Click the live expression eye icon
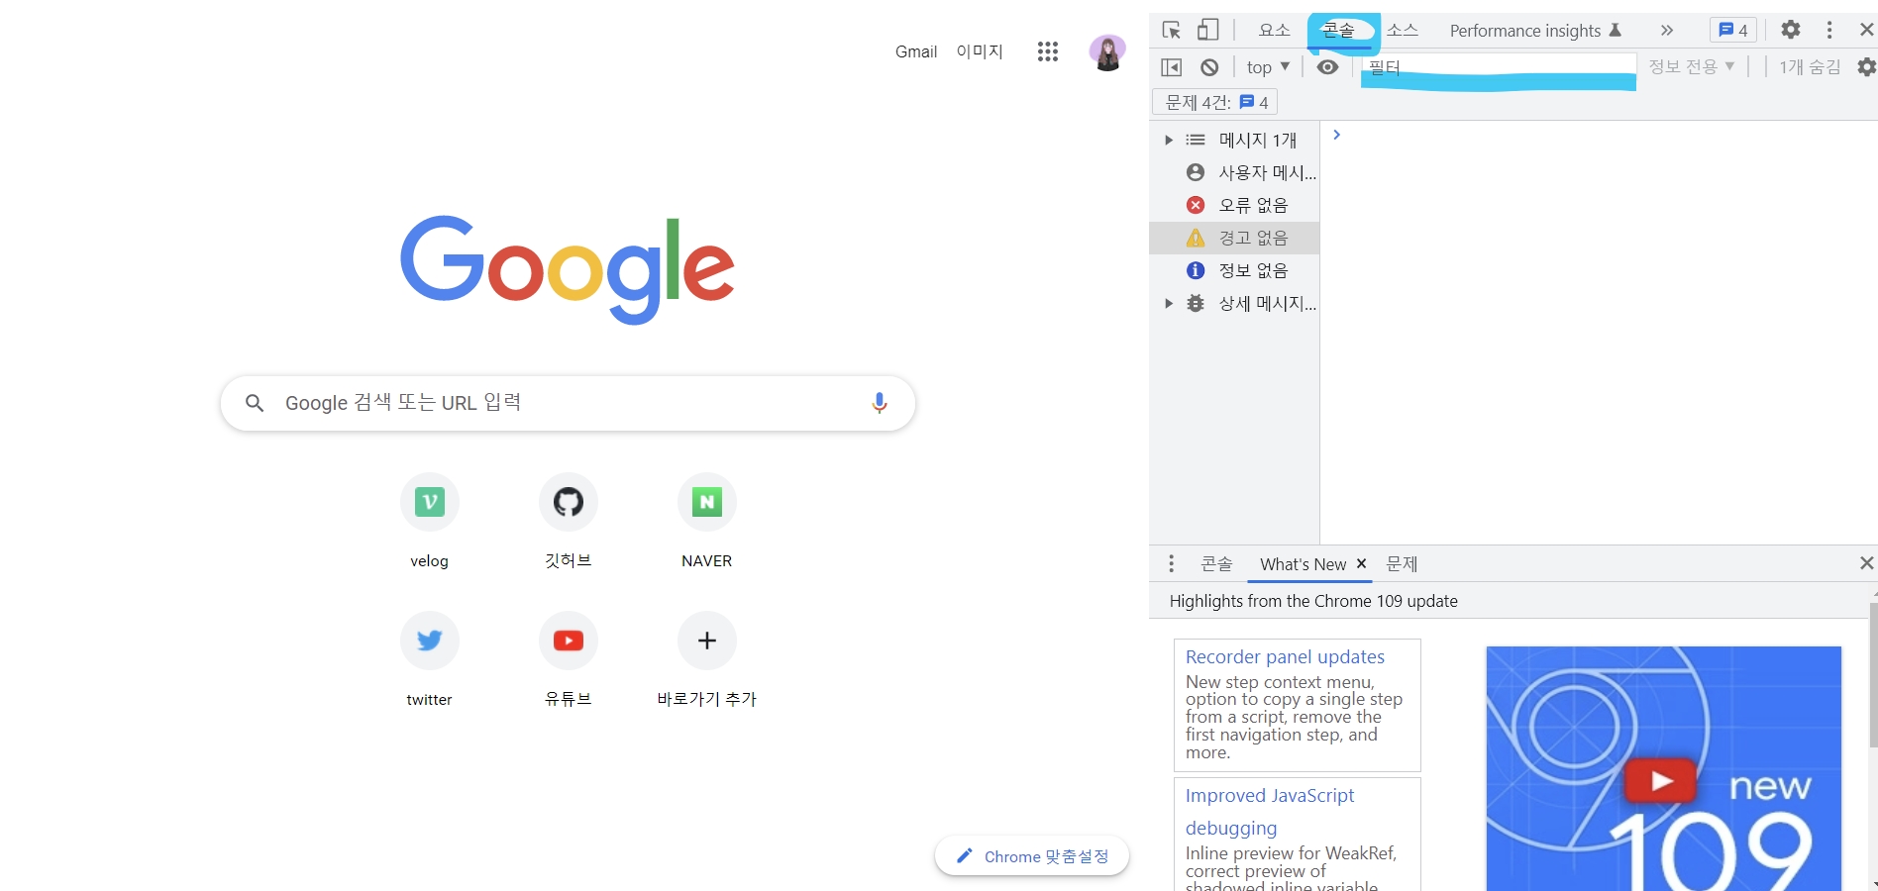The height and width of the screenshot is (891, 1878). pos(1327,67)
